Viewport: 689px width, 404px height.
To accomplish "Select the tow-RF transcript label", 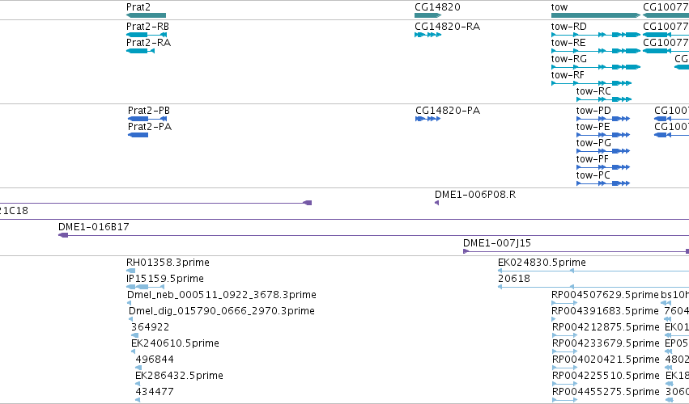I will [x=568, y=75].
